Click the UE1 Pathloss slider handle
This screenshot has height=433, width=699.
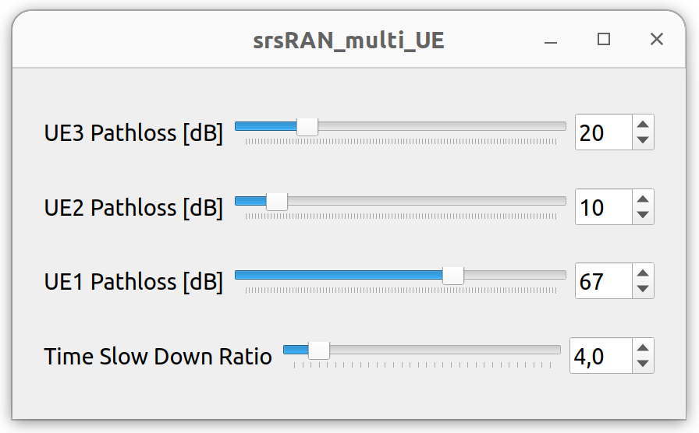[453, 275]
